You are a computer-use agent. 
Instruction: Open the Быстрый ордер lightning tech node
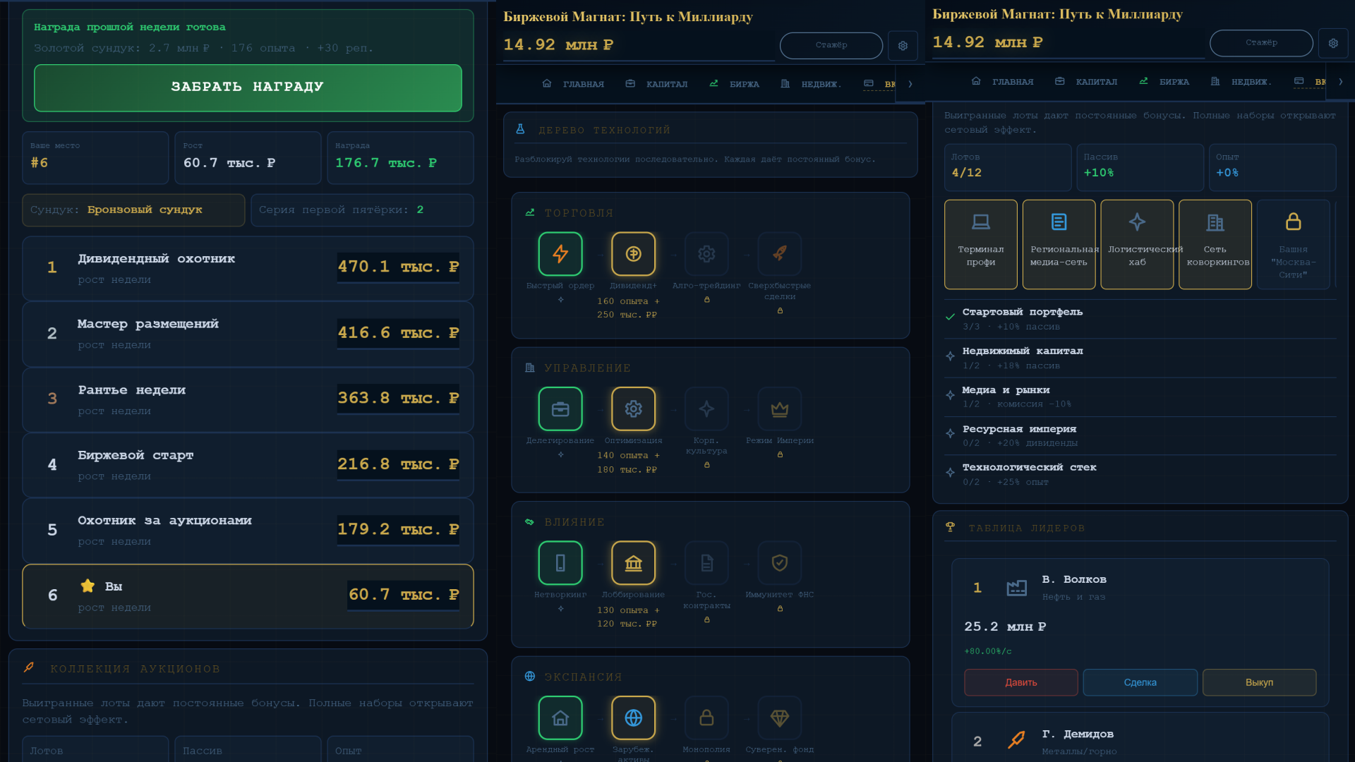point(560,253)
